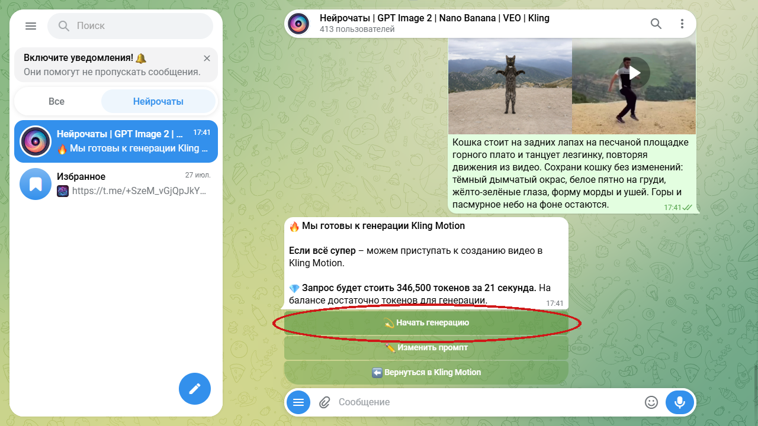Select the Нейрочаты folder tab
Viewport: 758px width, 426px height.
tap(158, 101)
